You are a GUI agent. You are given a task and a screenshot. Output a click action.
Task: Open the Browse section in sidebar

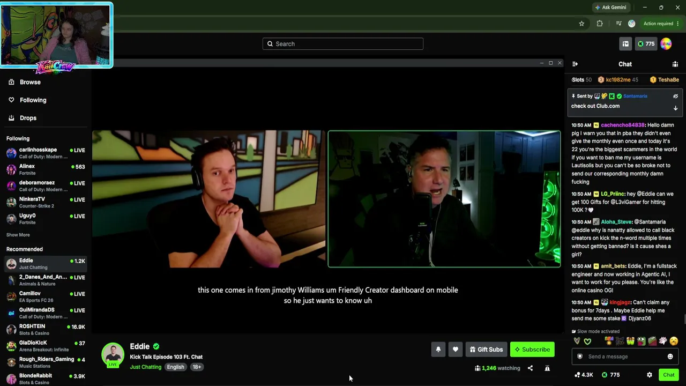[24, 82]
